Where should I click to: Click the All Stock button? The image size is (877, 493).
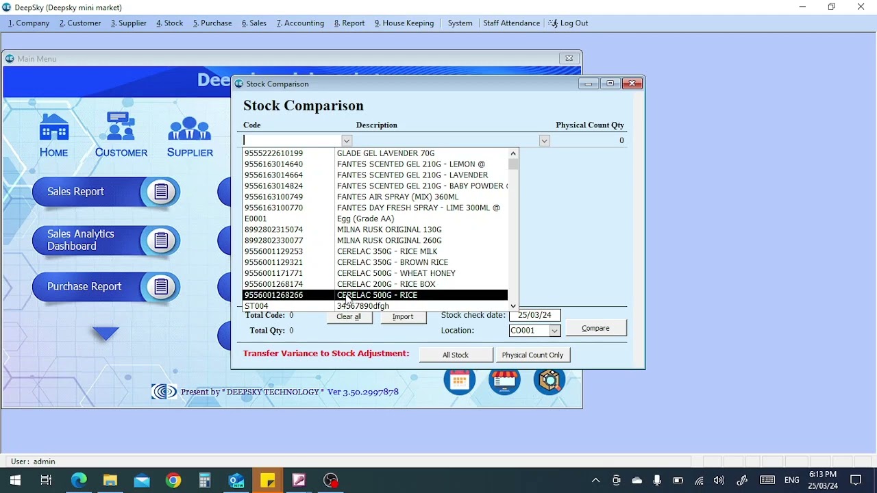456,355
